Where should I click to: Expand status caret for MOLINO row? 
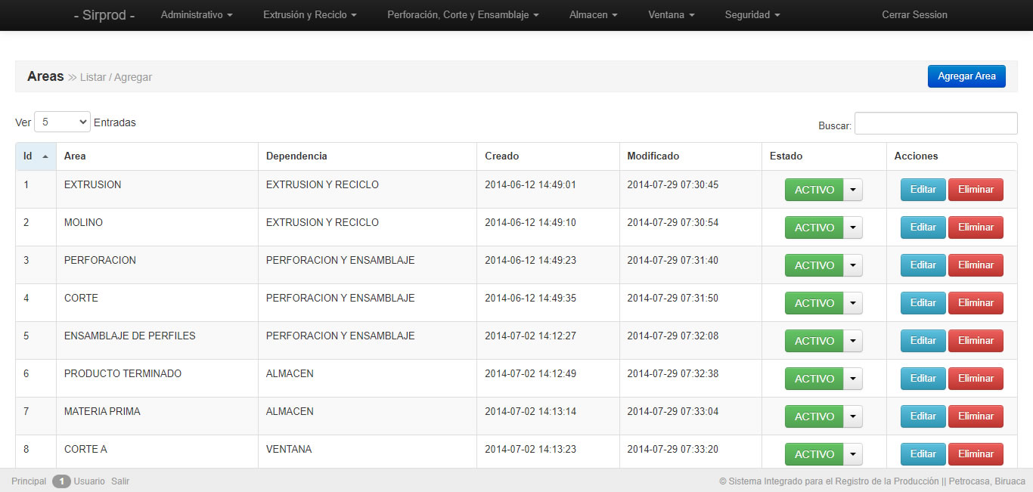pyautogui.click(x=853, y=227)
